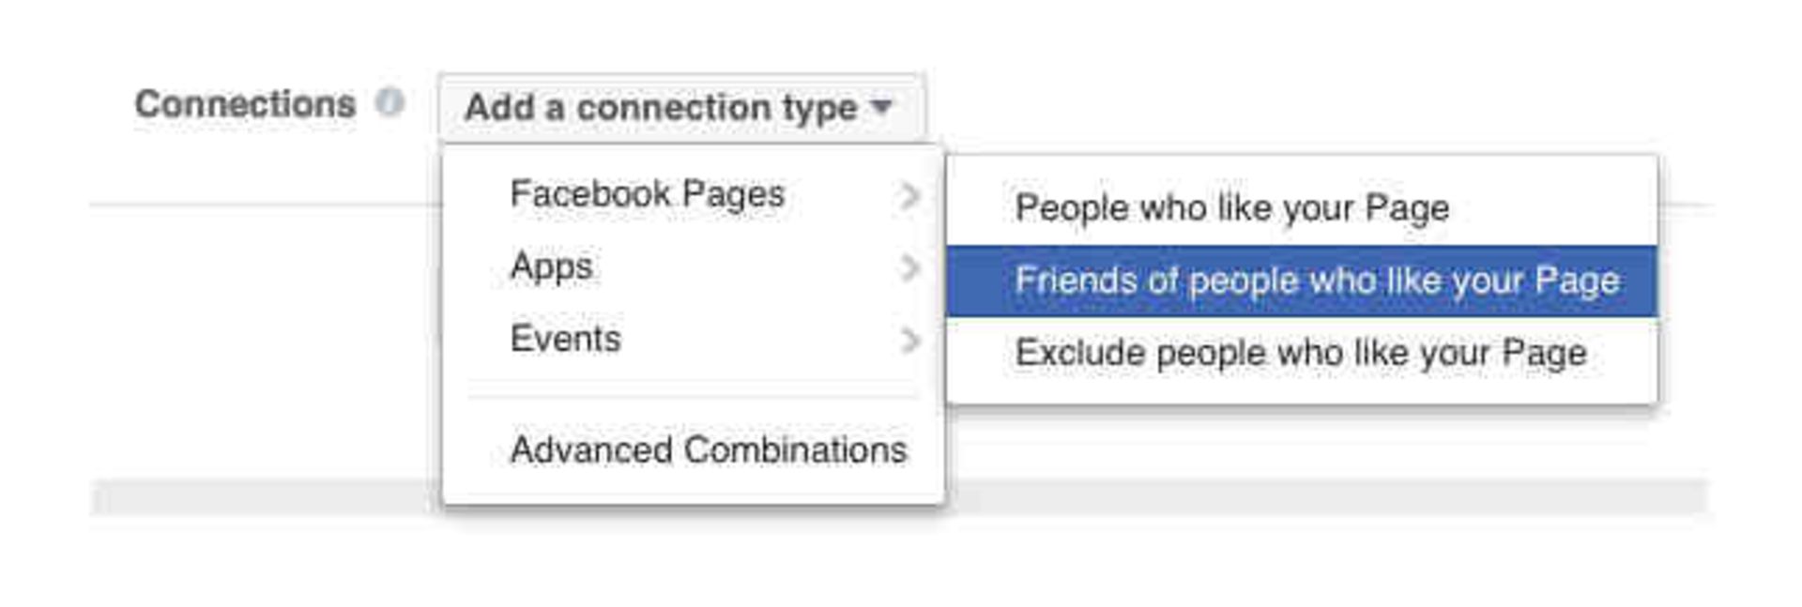Click the chevron beside Apps
This screenshot has height=607, width=1802.
click(909, 267)
